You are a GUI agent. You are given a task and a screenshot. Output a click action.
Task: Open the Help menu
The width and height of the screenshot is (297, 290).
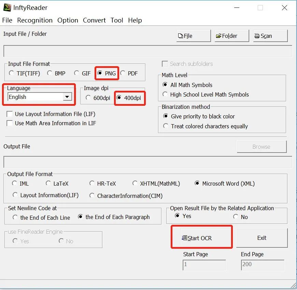[135, 20]
